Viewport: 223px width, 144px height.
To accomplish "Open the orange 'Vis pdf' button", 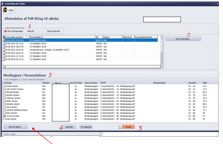I will pyautogui.click(x=128, y=127).
